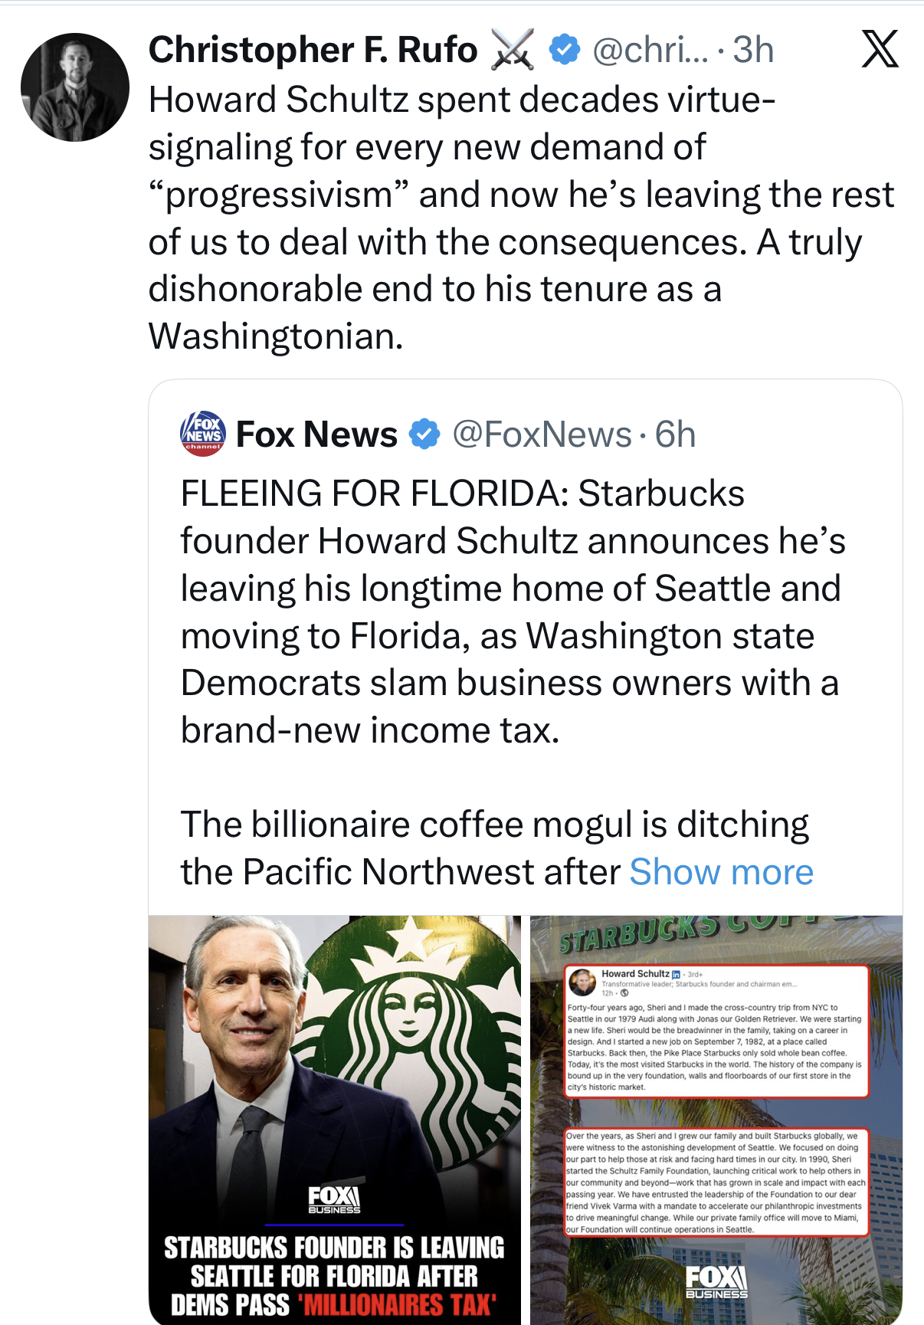Screen dimensions: 924x1325
Task: Click the Fox Business logo on the Schultz photo
Action: pos(334,1199)
